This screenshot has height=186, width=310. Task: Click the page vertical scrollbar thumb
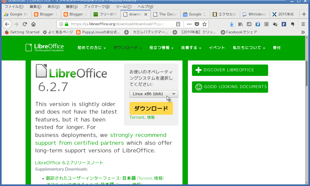[x=307, y=73]
